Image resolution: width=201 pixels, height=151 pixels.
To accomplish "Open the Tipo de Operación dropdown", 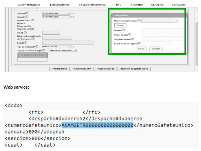I will point(56,46).
